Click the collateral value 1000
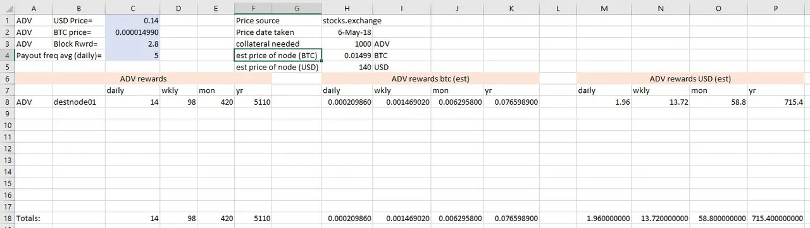The height and width of the screenshot is (228, 810). pyautogui.click(x=347, y=44)
